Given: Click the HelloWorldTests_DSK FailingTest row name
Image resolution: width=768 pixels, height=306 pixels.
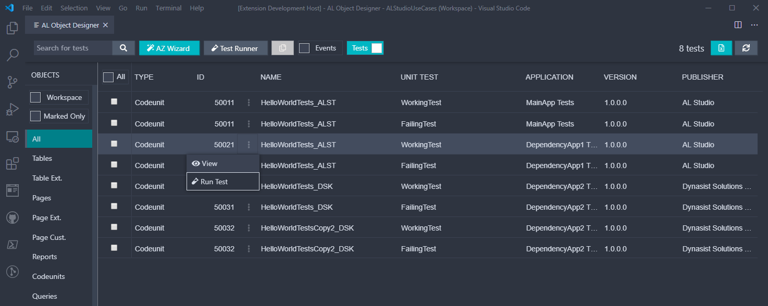Looking at the screenshot, I should (297, 207).
